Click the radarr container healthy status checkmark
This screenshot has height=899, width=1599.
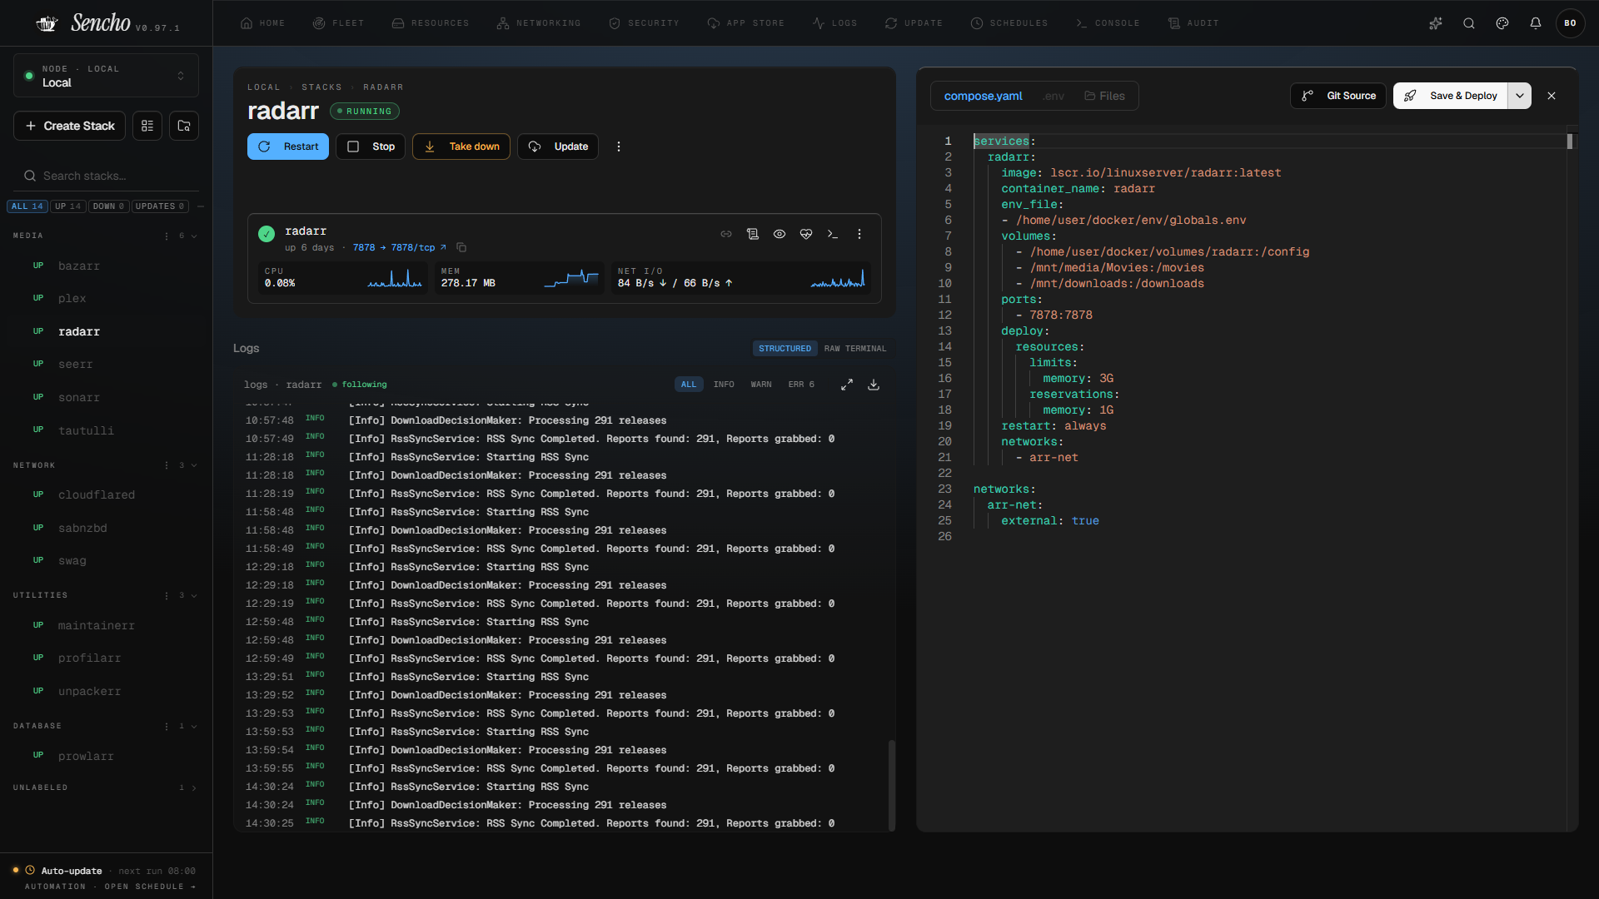click(266, 234)
